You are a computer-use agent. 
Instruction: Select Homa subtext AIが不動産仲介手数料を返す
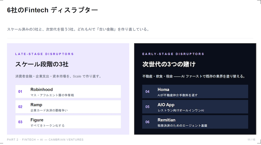coord(177,95)
